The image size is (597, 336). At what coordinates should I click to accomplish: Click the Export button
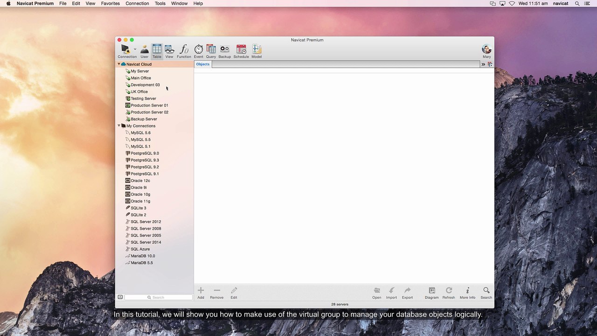tap(407, 293)
